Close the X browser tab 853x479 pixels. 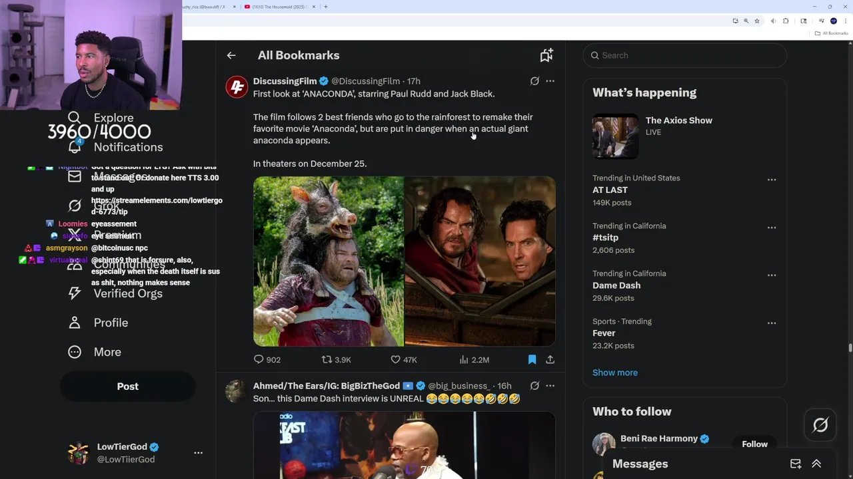(x=234, y=7)
